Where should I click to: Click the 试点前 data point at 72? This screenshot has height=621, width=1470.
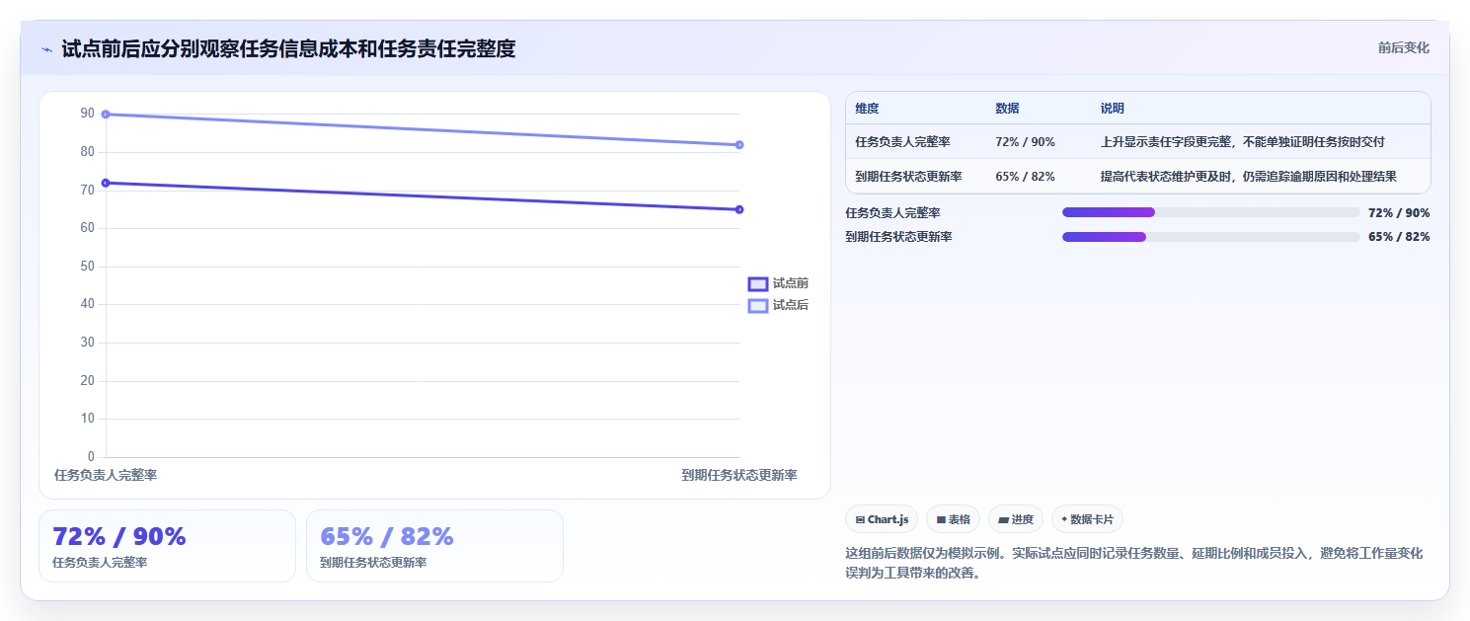(106, 183)
